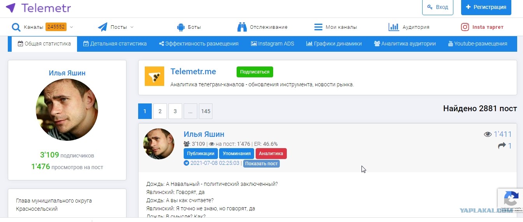Click the 1'476 просмотров на пост value
Screen dimensions: 523x222
click(67, 167)
